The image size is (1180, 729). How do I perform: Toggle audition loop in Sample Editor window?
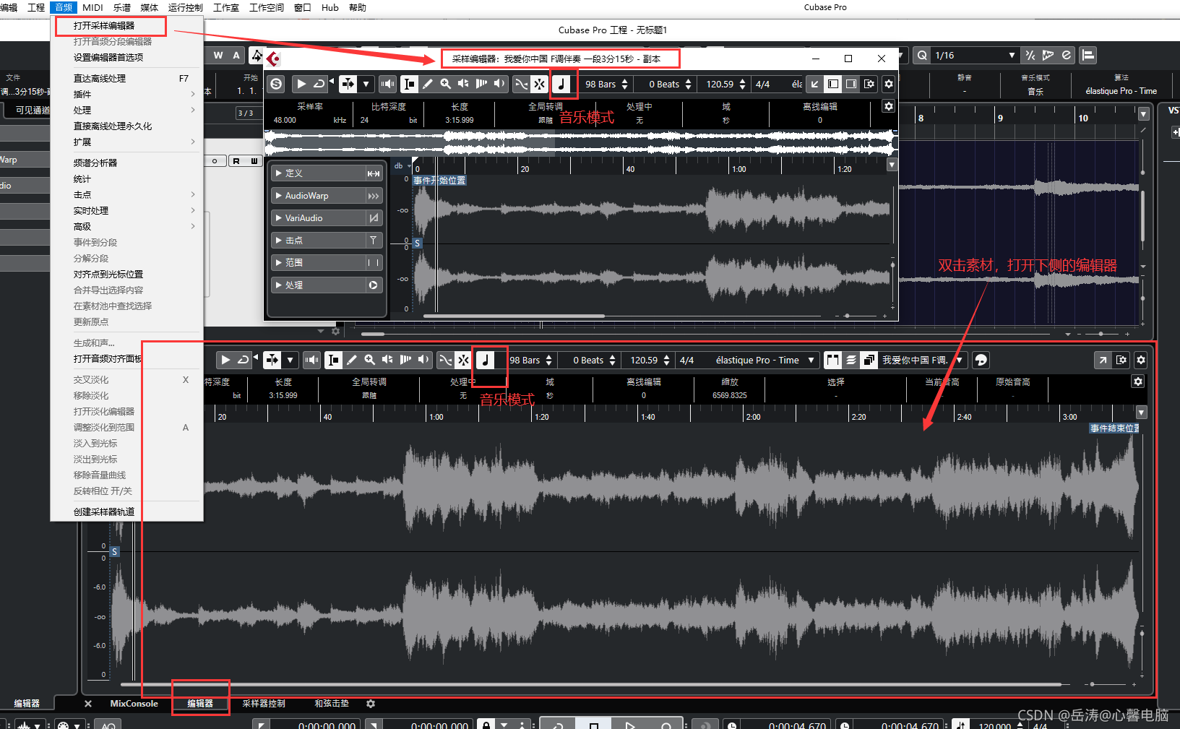click(x=319, y=84)
